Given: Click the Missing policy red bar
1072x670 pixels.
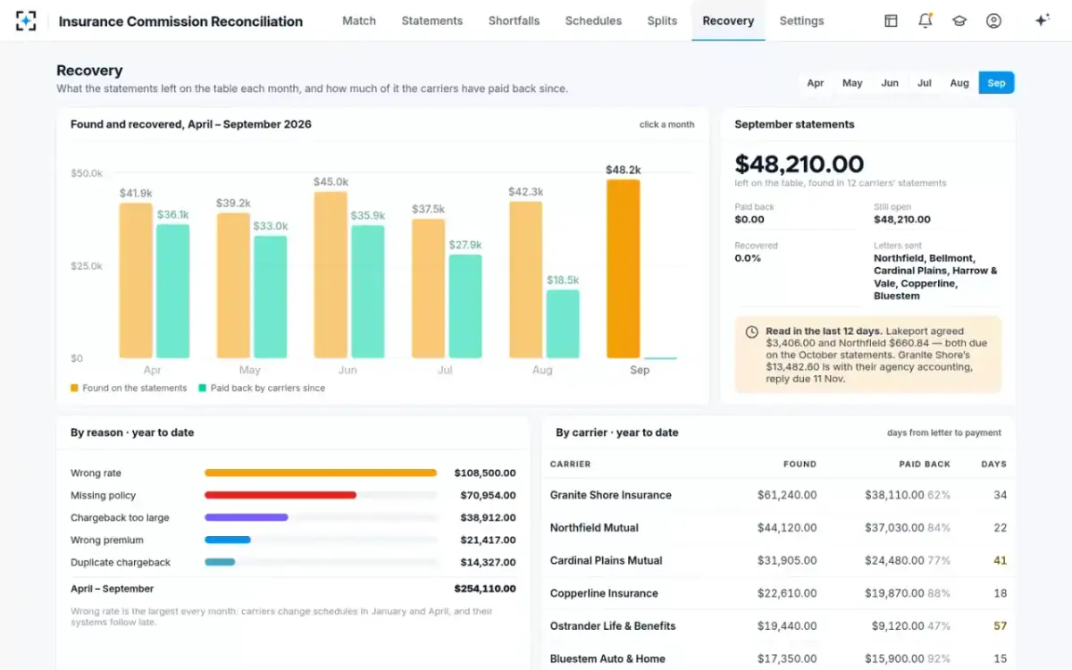Looking at the screenshot, I should click(x=281, y=495).
